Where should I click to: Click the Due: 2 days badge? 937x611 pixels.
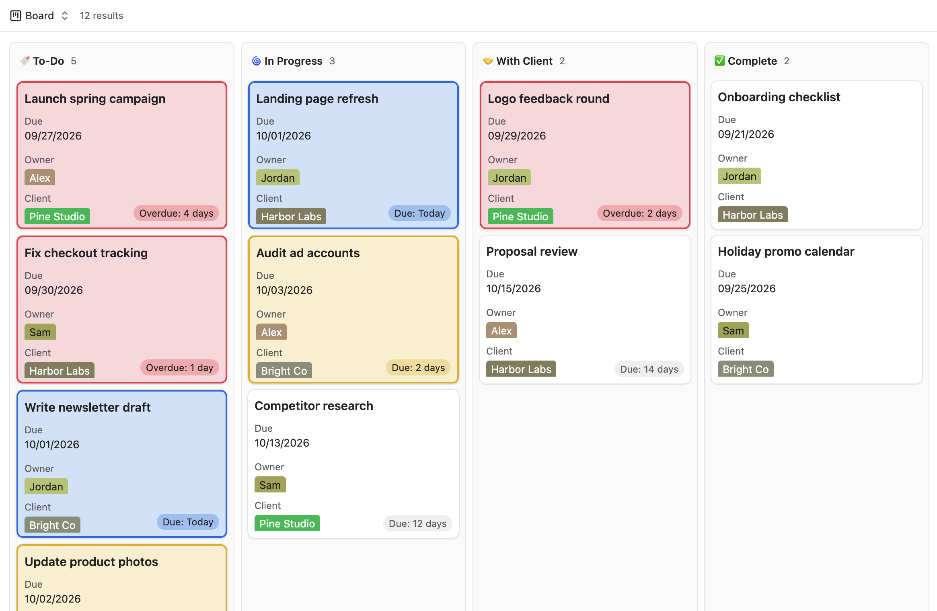(418, 367)
